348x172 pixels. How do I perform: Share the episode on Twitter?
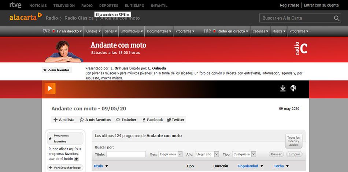(175, 120)
